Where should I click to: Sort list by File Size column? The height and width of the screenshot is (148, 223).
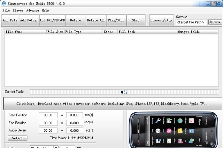(55, 32)
